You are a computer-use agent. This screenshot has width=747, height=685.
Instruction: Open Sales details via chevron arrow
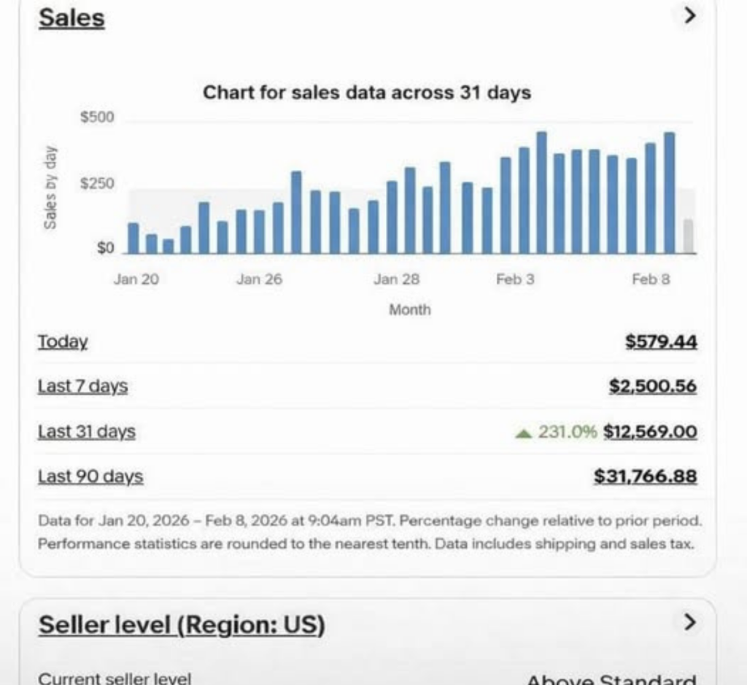click(690, 16)
